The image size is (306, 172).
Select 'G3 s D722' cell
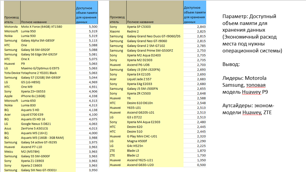(x=155, y=117)
